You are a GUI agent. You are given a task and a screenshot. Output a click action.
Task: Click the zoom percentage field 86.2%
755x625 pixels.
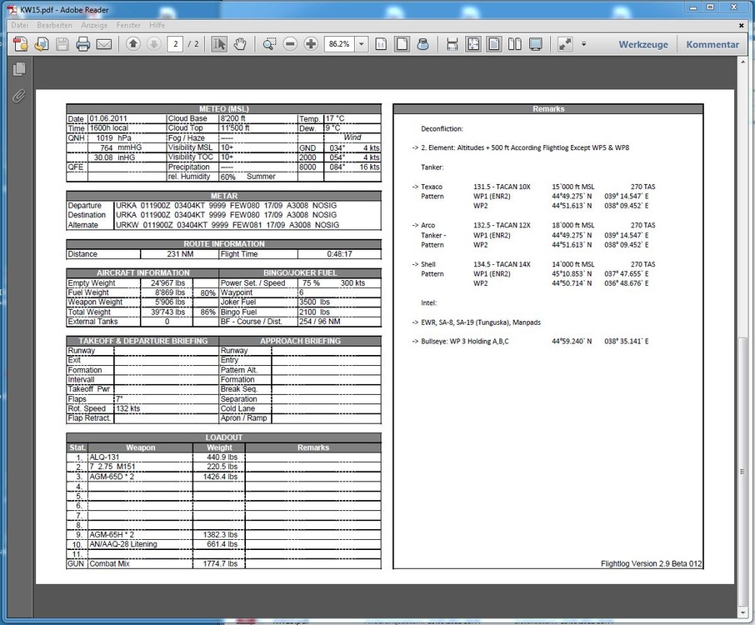[x=339, y=44]
